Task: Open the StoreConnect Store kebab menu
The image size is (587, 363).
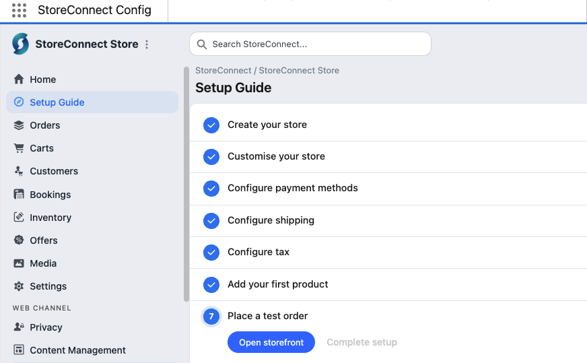Action: coord(147,44)
